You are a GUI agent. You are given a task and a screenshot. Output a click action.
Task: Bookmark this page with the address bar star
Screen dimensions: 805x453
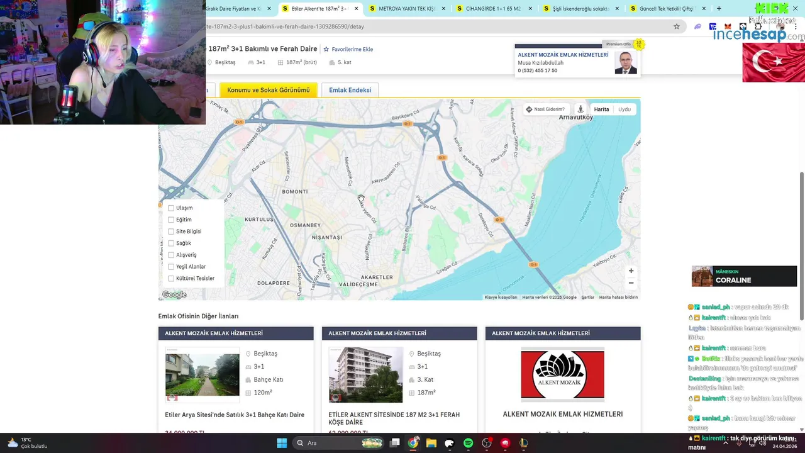[677, 26]
